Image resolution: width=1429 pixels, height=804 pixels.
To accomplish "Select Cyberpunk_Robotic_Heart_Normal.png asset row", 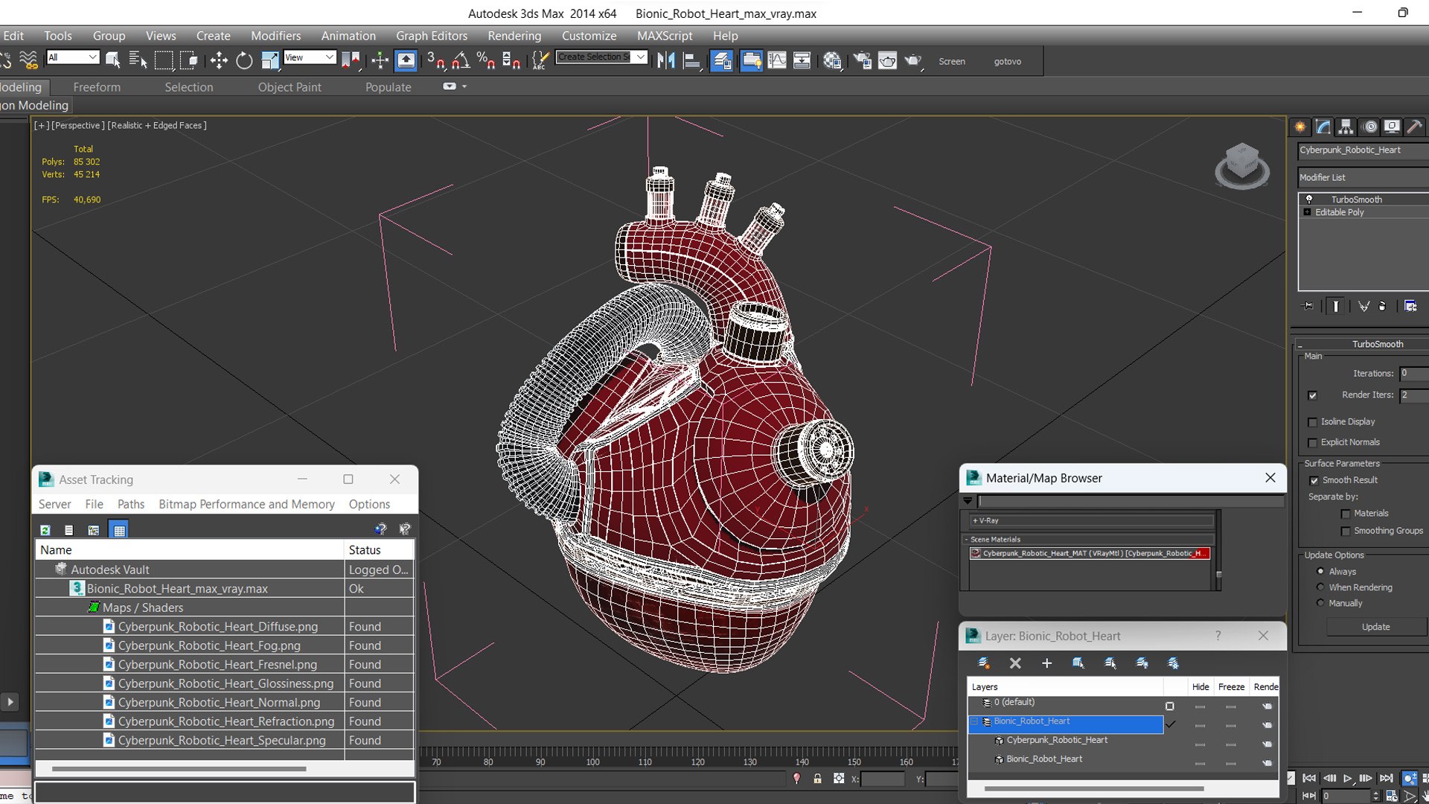I will tap(224, 702).
